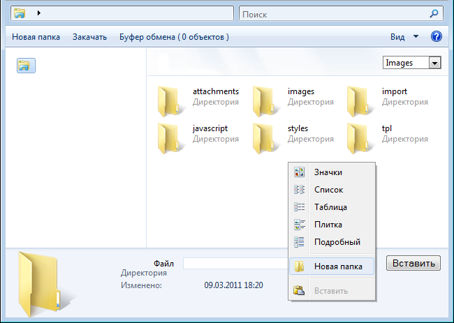Image resolution: width=454 pixels, height=323 pixels.
Task: Click the Список list-view icon
Action: click(300, 190)
